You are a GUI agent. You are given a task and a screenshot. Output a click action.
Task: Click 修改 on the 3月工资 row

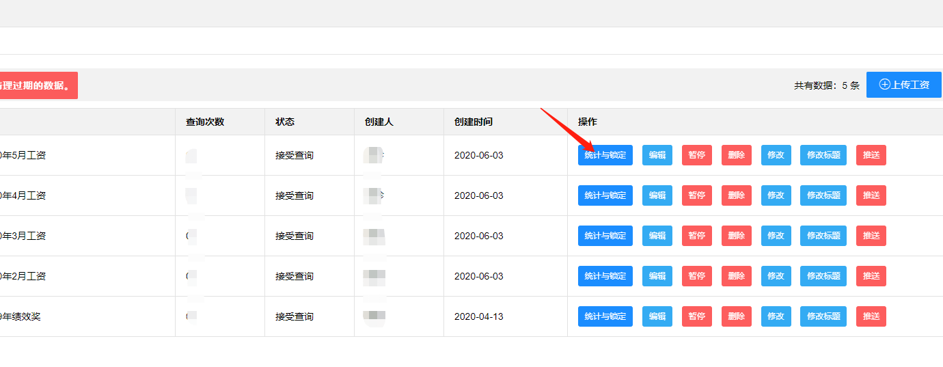coord(776,236)
